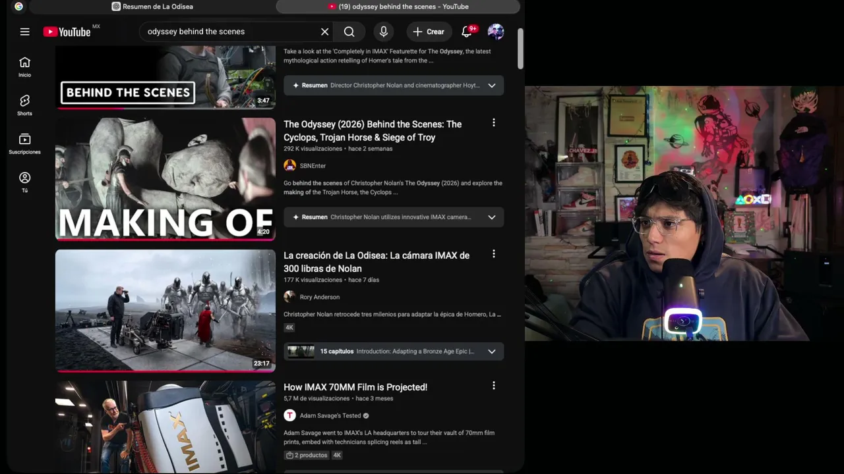Image resolution: width=844 pixels, height=474 pixels.
Task: Clear the search query with the X
Action: coord(324,32)
